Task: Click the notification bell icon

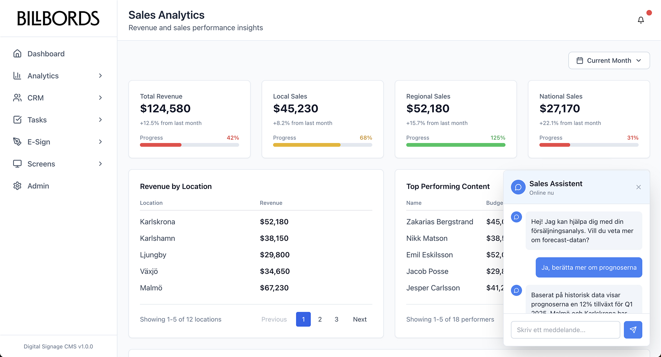Action: click(640, 20)
